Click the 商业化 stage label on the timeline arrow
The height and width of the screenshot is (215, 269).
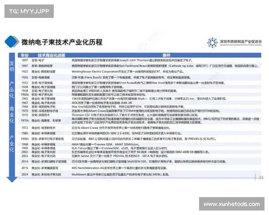pos(12,115)
